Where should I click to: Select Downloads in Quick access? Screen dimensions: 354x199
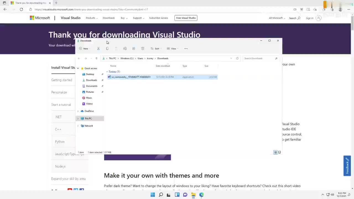point(91,80)
